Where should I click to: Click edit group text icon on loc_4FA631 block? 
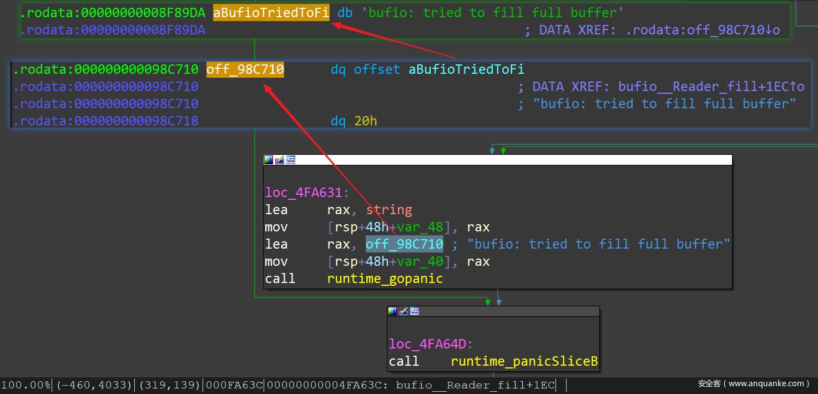pos(280,160)
